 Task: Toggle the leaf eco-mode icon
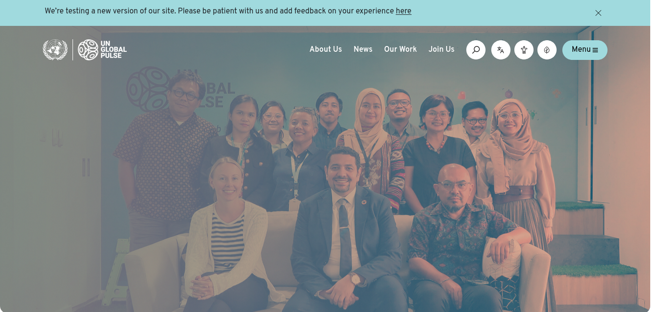point(547,50)
